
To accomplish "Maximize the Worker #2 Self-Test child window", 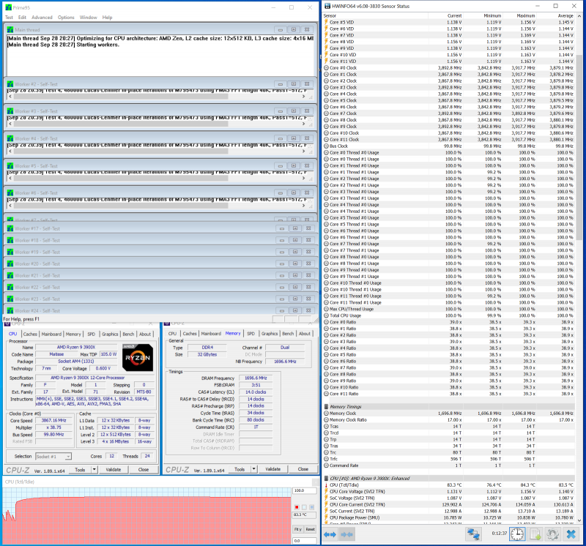I will click(x=294, y=84).
